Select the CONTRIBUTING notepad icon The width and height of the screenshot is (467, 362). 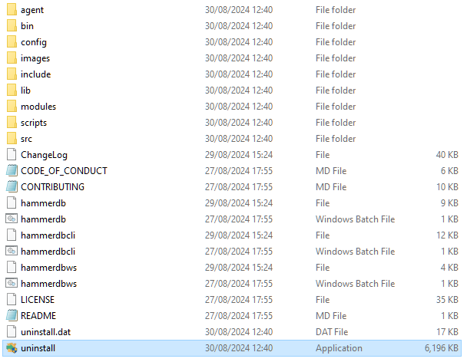click(x=12, y=186)
